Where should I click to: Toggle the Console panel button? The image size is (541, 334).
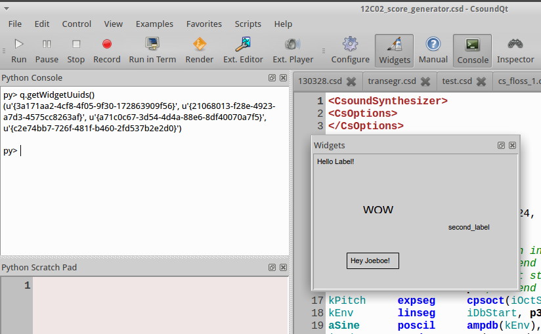(x=472, y=51)
